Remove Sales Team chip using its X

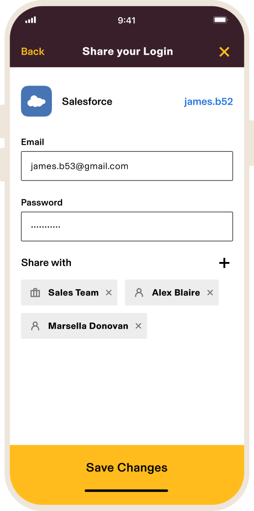tap(109, 293)
